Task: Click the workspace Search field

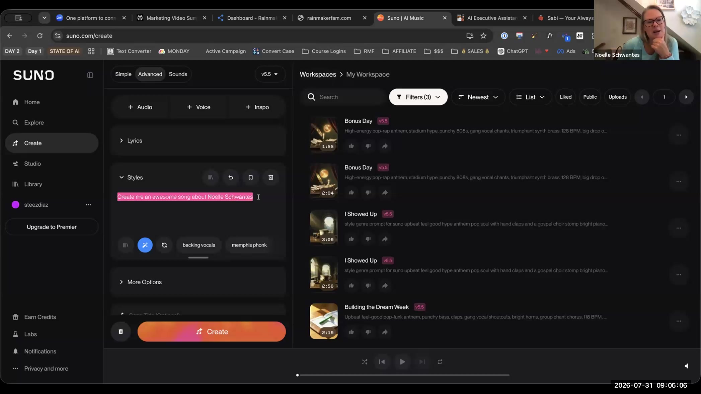Action: point(344,97)
